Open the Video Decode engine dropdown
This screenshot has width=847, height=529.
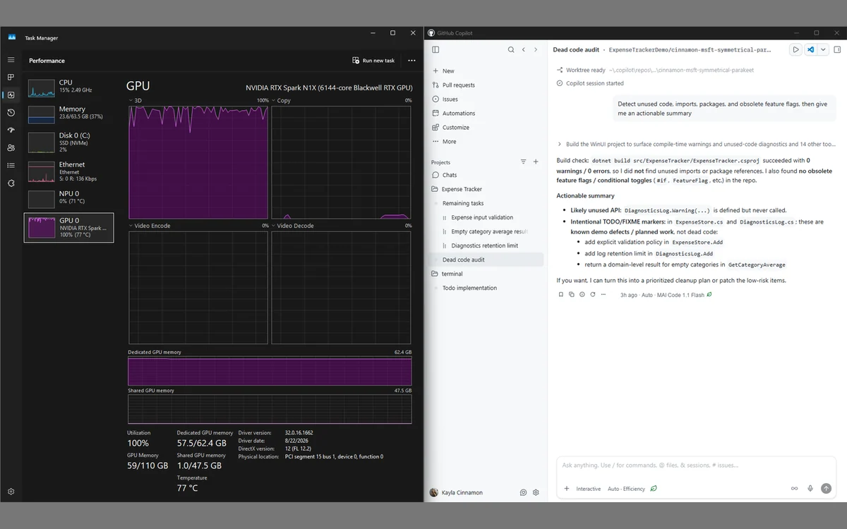coord(293,226)
